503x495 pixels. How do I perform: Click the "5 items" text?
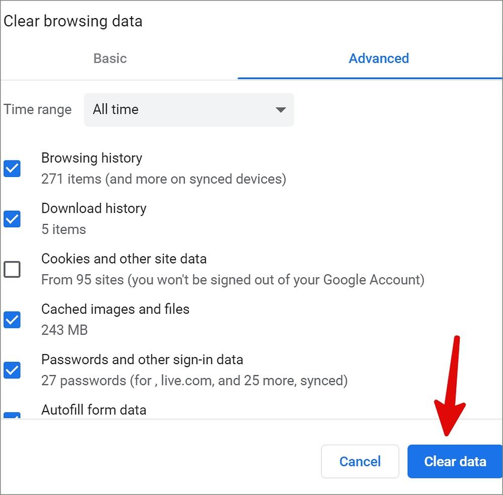coord(63,229)
